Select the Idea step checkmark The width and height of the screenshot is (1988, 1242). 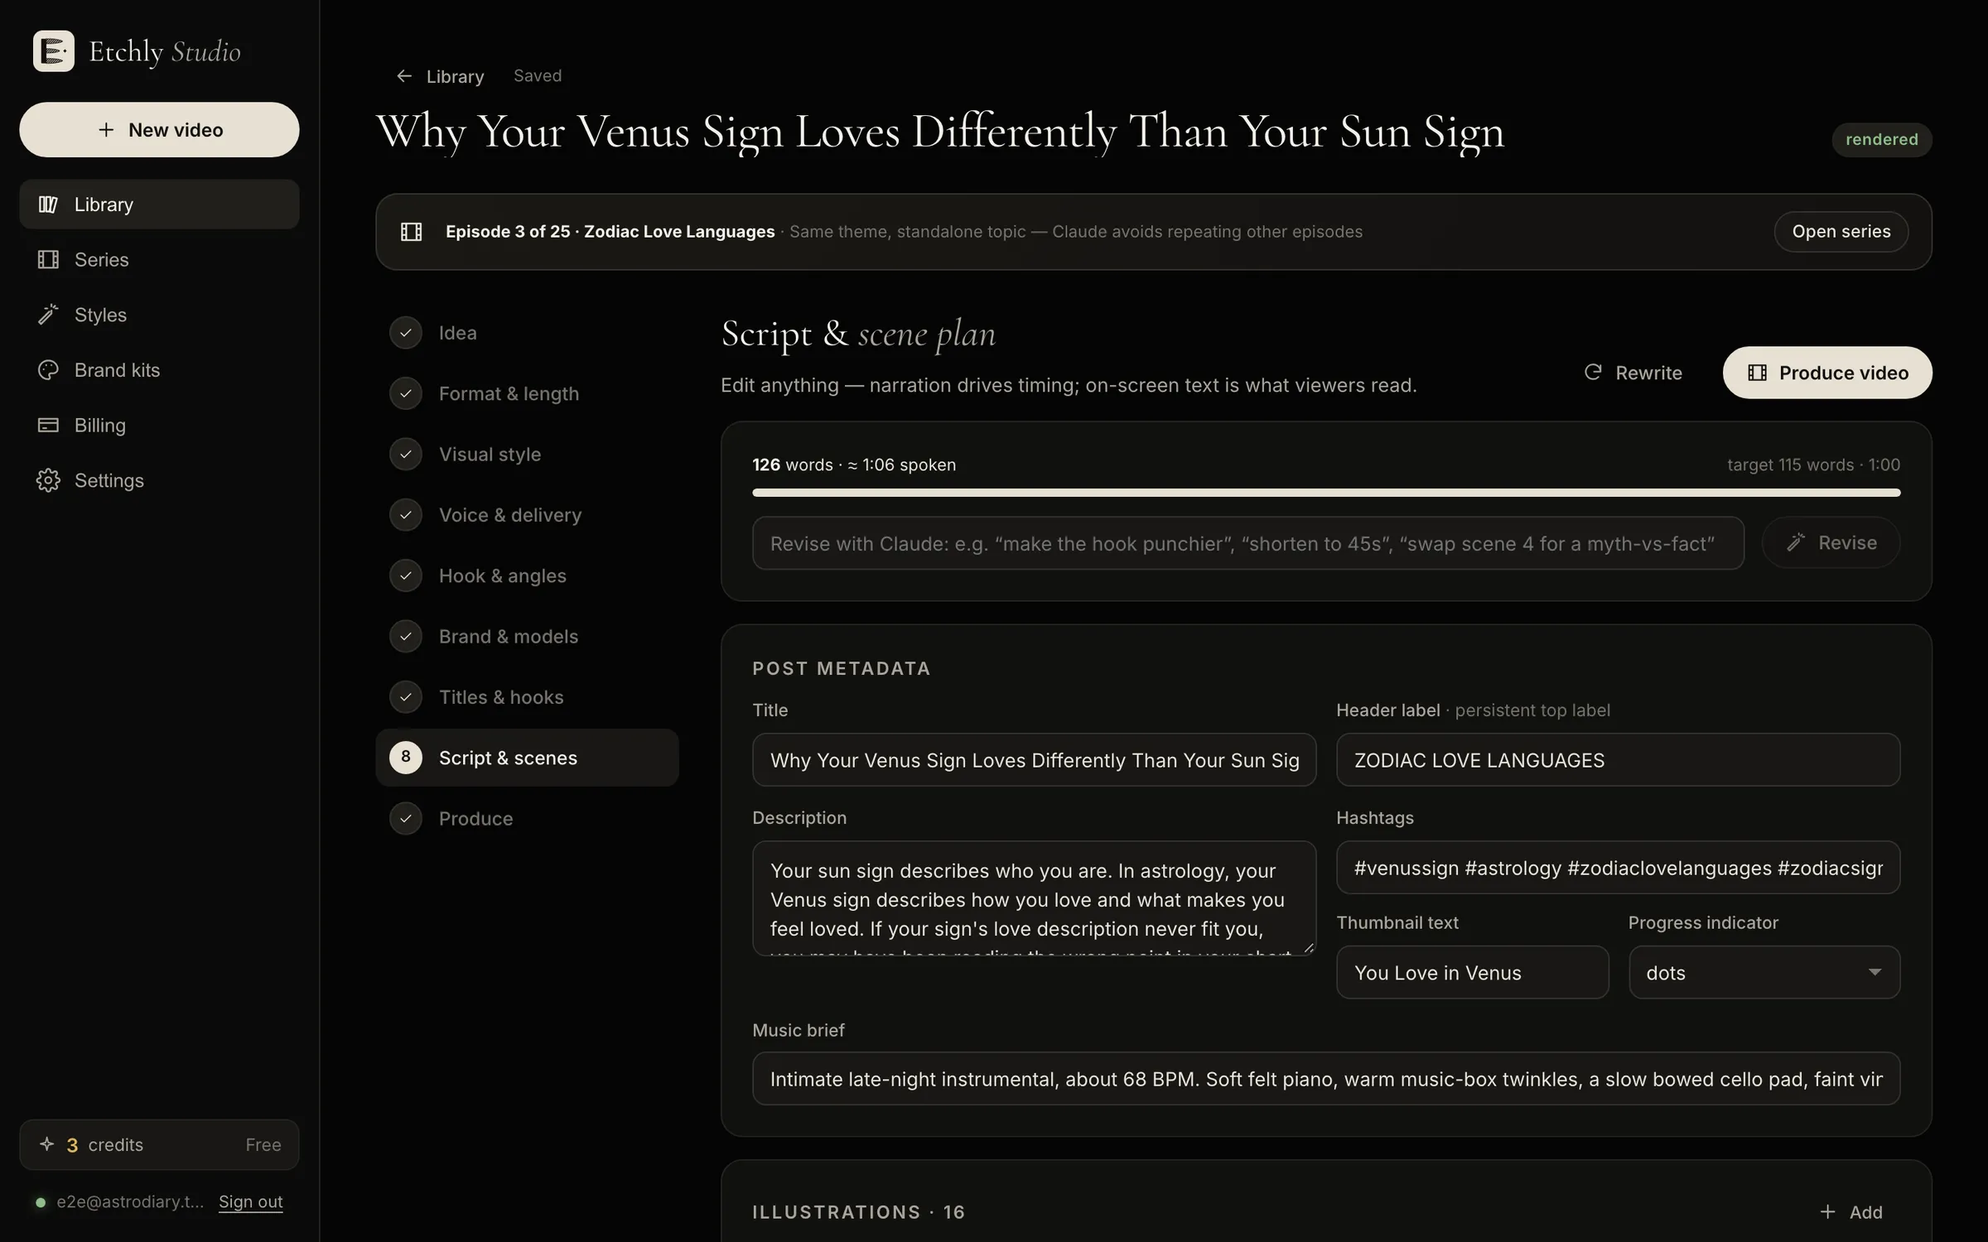[x=406, y=333]
